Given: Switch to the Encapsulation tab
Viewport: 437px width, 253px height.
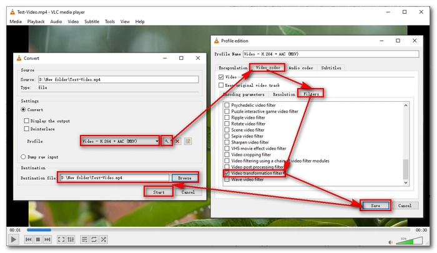Looking at the screenshot, I should point(233,68).
